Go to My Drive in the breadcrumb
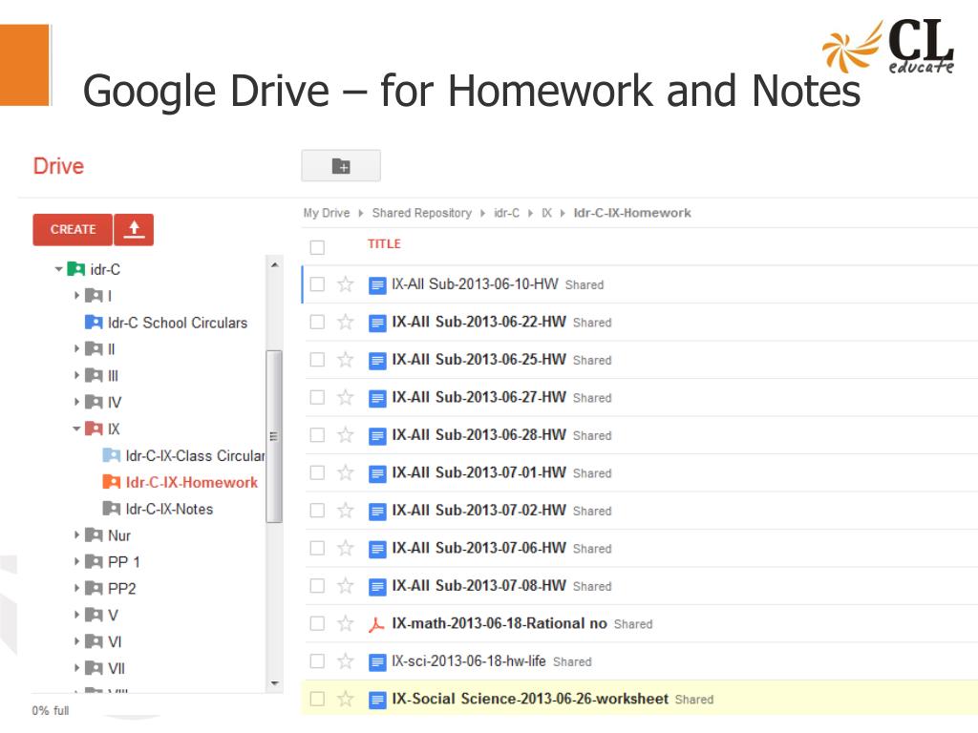Screen dimensions: 978x733 click(x=327, y=213)
